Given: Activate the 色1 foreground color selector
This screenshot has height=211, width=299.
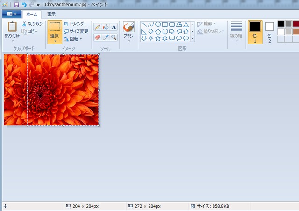Looking at the screenshot, I should (x=255, y=31).
